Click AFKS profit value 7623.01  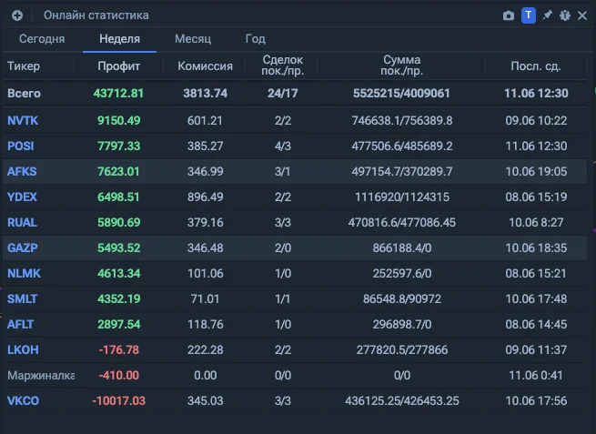tap(118, 172)
